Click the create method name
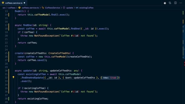The width and height of the screenshot is (185, 104). (x=19, y=53)
